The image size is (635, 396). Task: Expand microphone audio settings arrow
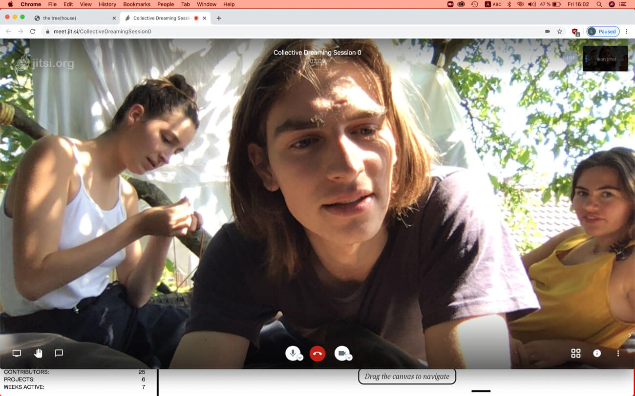click(x=300, y=357)
